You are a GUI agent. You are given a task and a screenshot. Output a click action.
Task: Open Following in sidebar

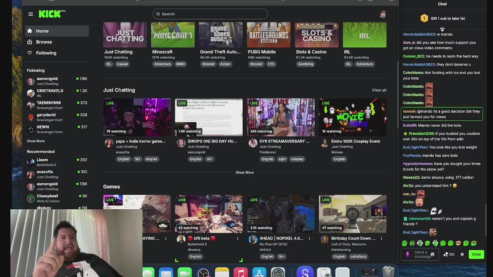coord(57,53)
